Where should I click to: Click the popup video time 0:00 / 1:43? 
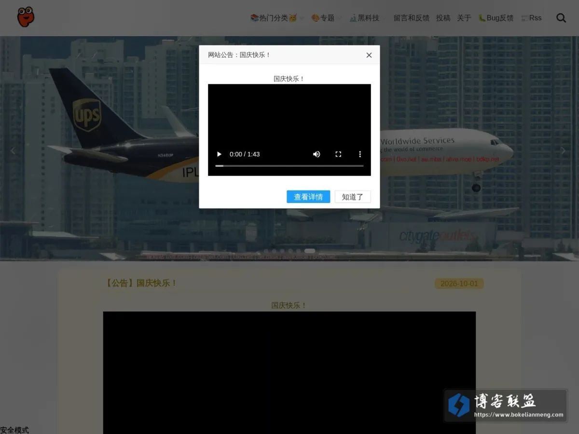pyautogui.click(x=245, y=154)
